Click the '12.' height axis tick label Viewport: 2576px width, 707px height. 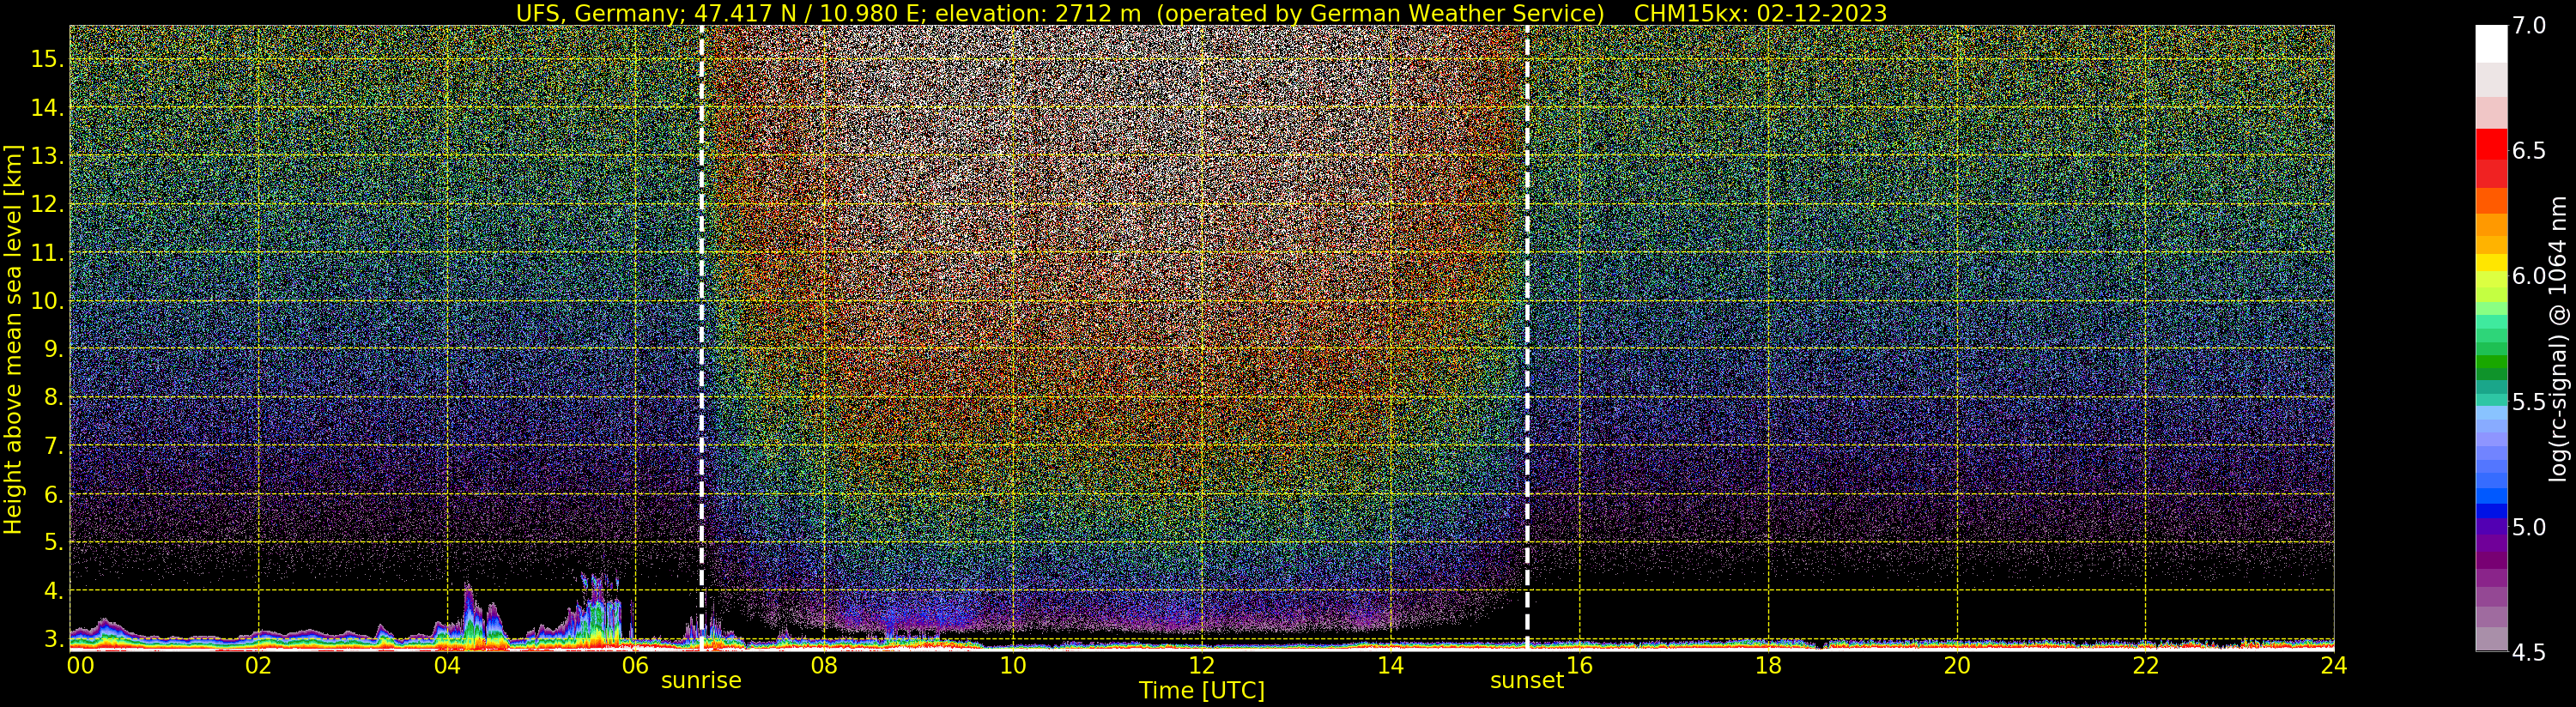[48, 204]
